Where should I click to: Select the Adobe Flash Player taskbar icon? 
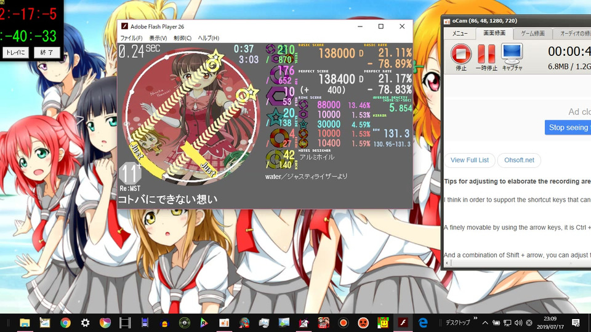tap(403, 323)
